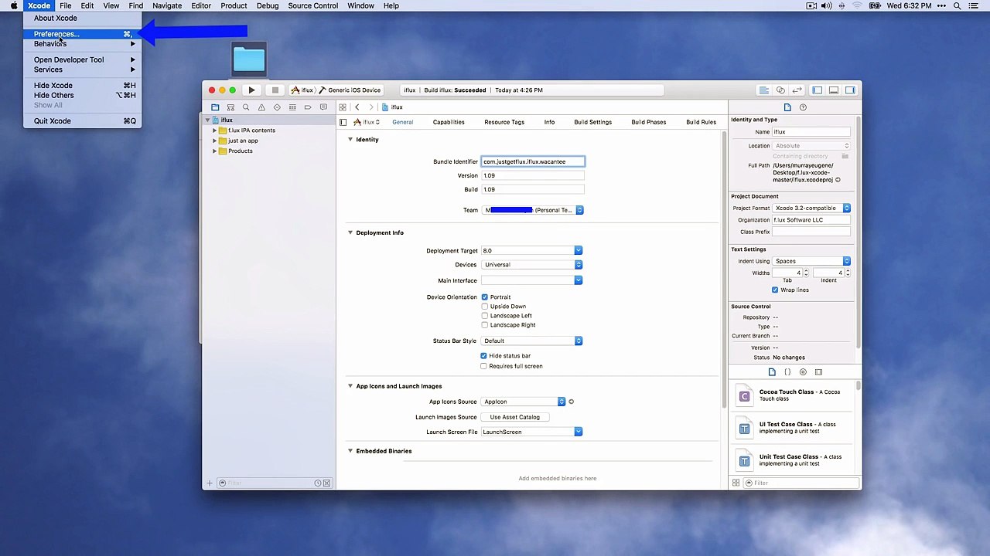Viewport: 990px width, 556px height.
Task: Reveal the full path in Finder arrow
Action: pyautogui.click(x=838, y=180)
